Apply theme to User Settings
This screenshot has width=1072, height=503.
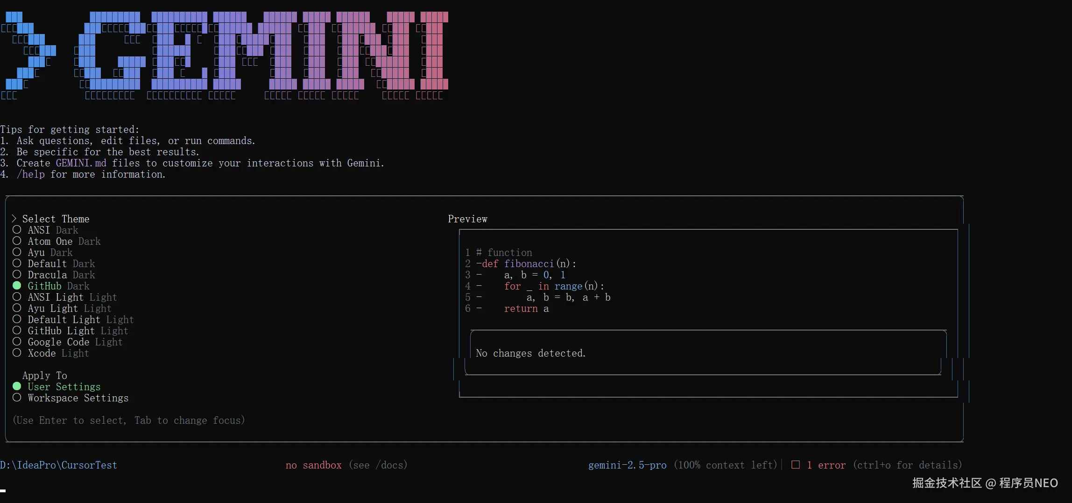tap(56, 387)
